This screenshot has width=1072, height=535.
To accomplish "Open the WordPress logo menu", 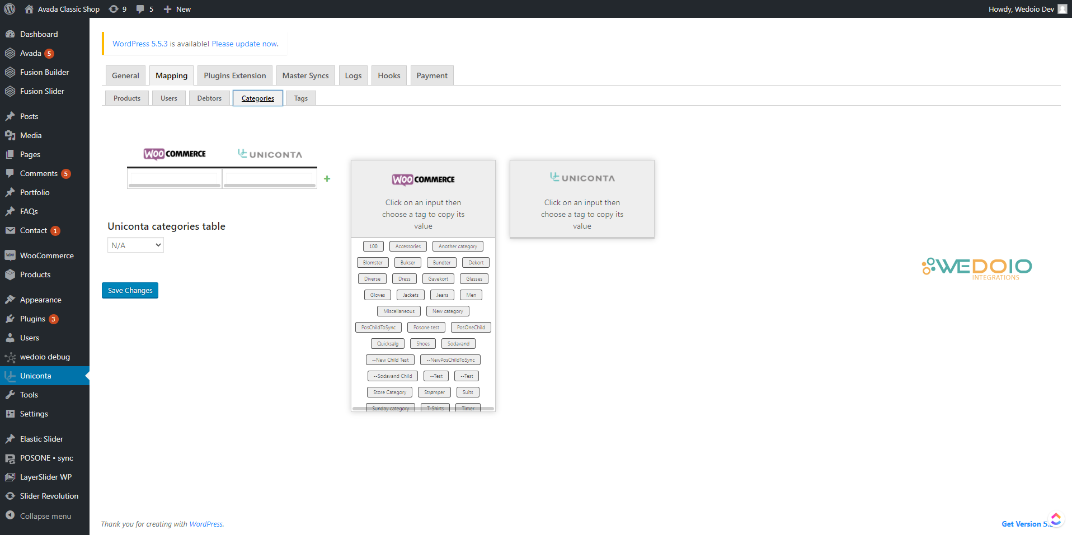I will coord(10,9).
